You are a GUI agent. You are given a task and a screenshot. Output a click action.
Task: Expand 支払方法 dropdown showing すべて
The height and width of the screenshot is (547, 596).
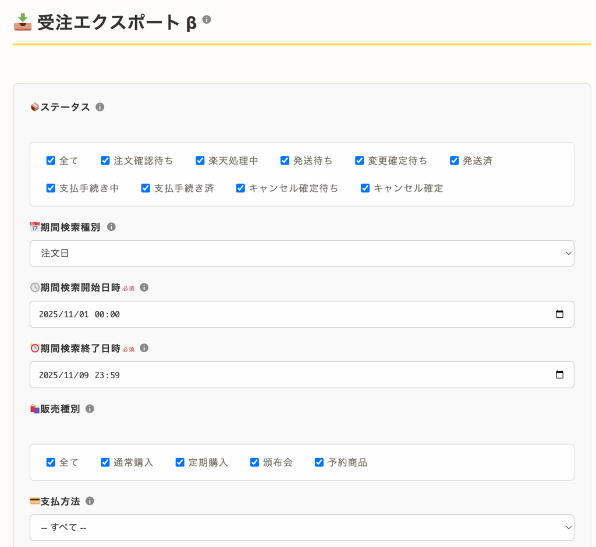click(301, 528)
